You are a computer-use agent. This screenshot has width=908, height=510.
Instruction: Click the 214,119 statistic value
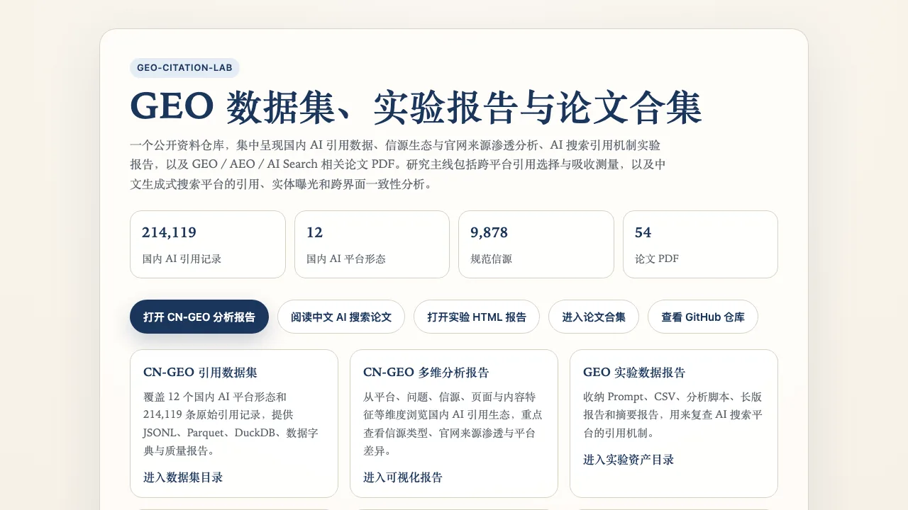click(x=169, y=232)
